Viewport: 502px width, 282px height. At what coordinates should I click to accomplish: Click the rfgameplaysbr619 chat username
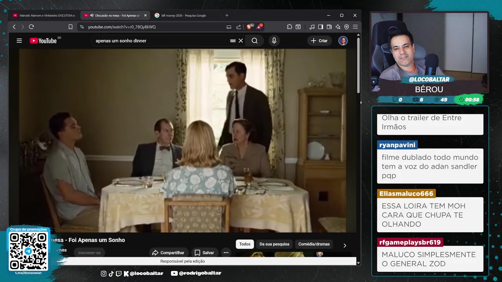pos(410,242)
